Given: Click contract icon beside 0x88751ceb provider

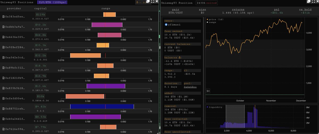Looking at the screenshot, I should (3, 108).
